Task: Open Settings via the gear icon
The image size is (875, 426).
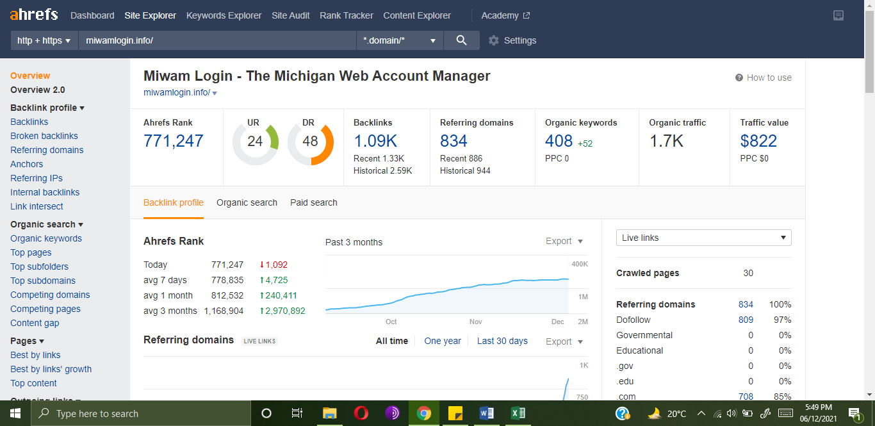Action: (494, 40)
